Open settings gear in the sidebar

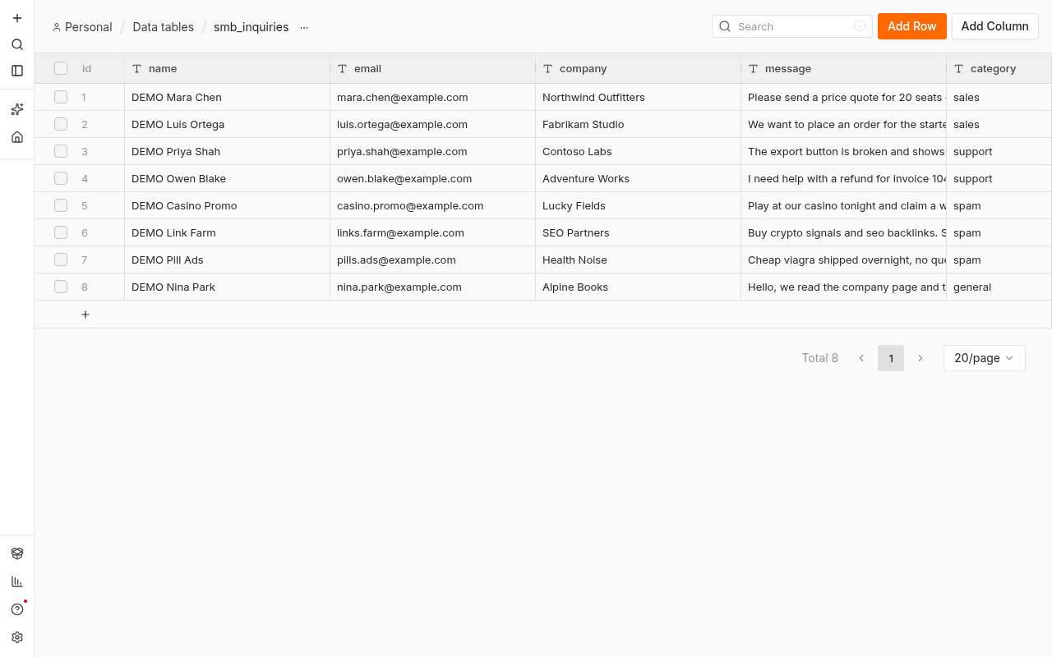[17, 637]
